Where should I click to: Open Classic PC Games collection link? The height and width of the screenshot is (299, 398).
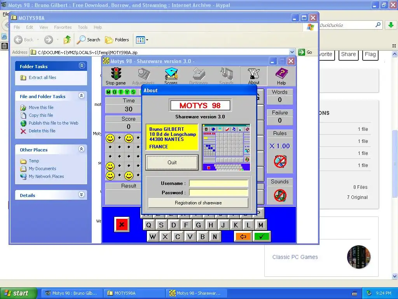[x=295, y=257]
